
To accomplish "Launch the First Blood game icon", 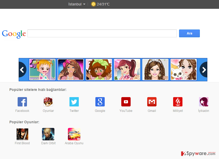I will (x=22, y=134).
